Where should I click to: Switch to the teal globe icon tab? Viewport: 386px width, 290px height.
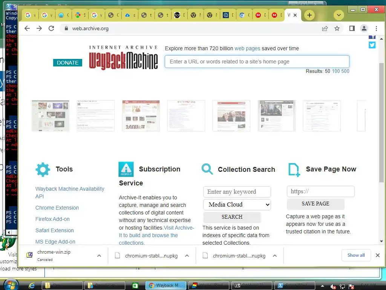[x=63, y=15]
